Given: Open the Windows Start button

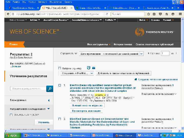Looking at the screenshot, I should point(13,135).
